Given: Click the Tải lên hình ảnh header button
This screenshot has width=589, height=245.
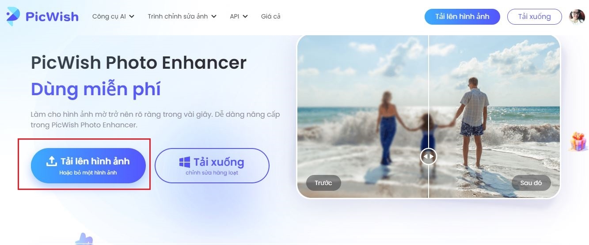Looking at the screenshot, I should pos(462,17).
